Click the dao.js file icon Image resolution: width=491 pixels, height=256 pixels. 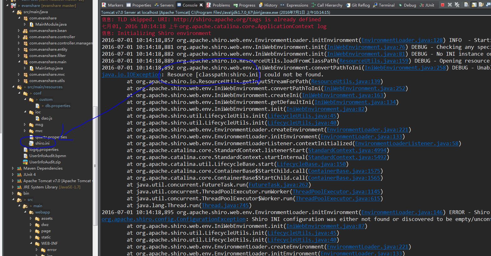pyautogui.click(x=38, y=118)
